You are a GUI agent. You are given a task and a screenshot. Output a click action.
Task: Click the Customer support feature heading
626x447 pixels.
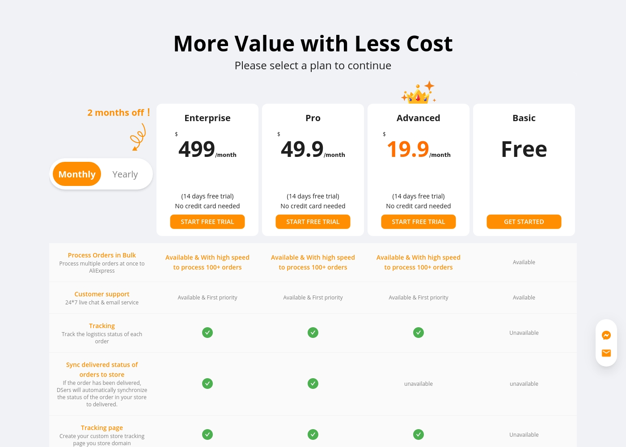pos(102,294)
